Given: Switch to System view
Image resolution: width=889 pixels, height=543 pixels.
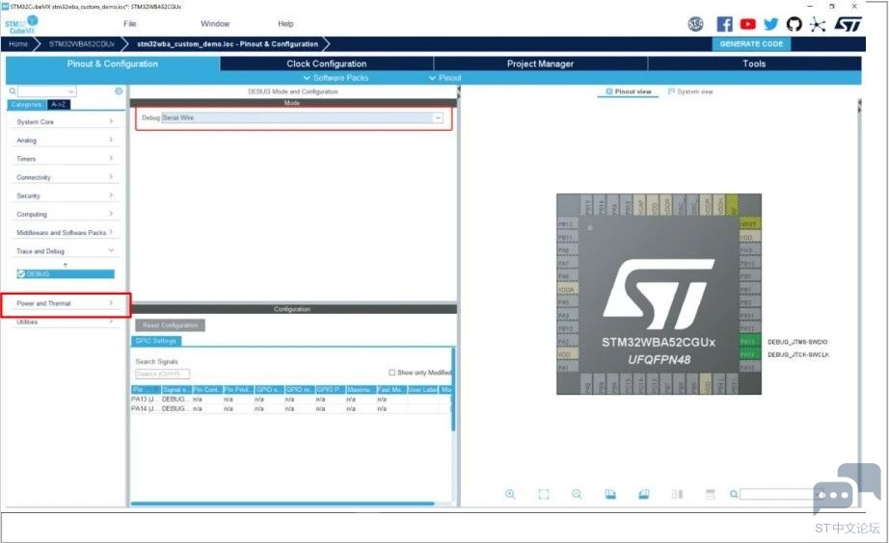Looking at the screenshot, I should [690, 91].
